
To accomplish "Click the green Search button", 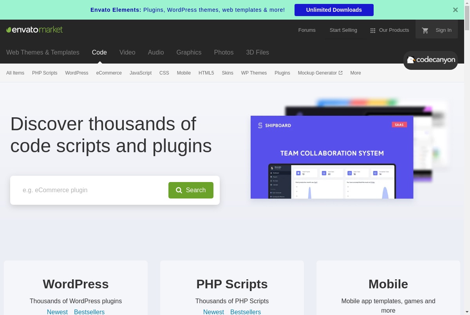I will tap(191, 190).
